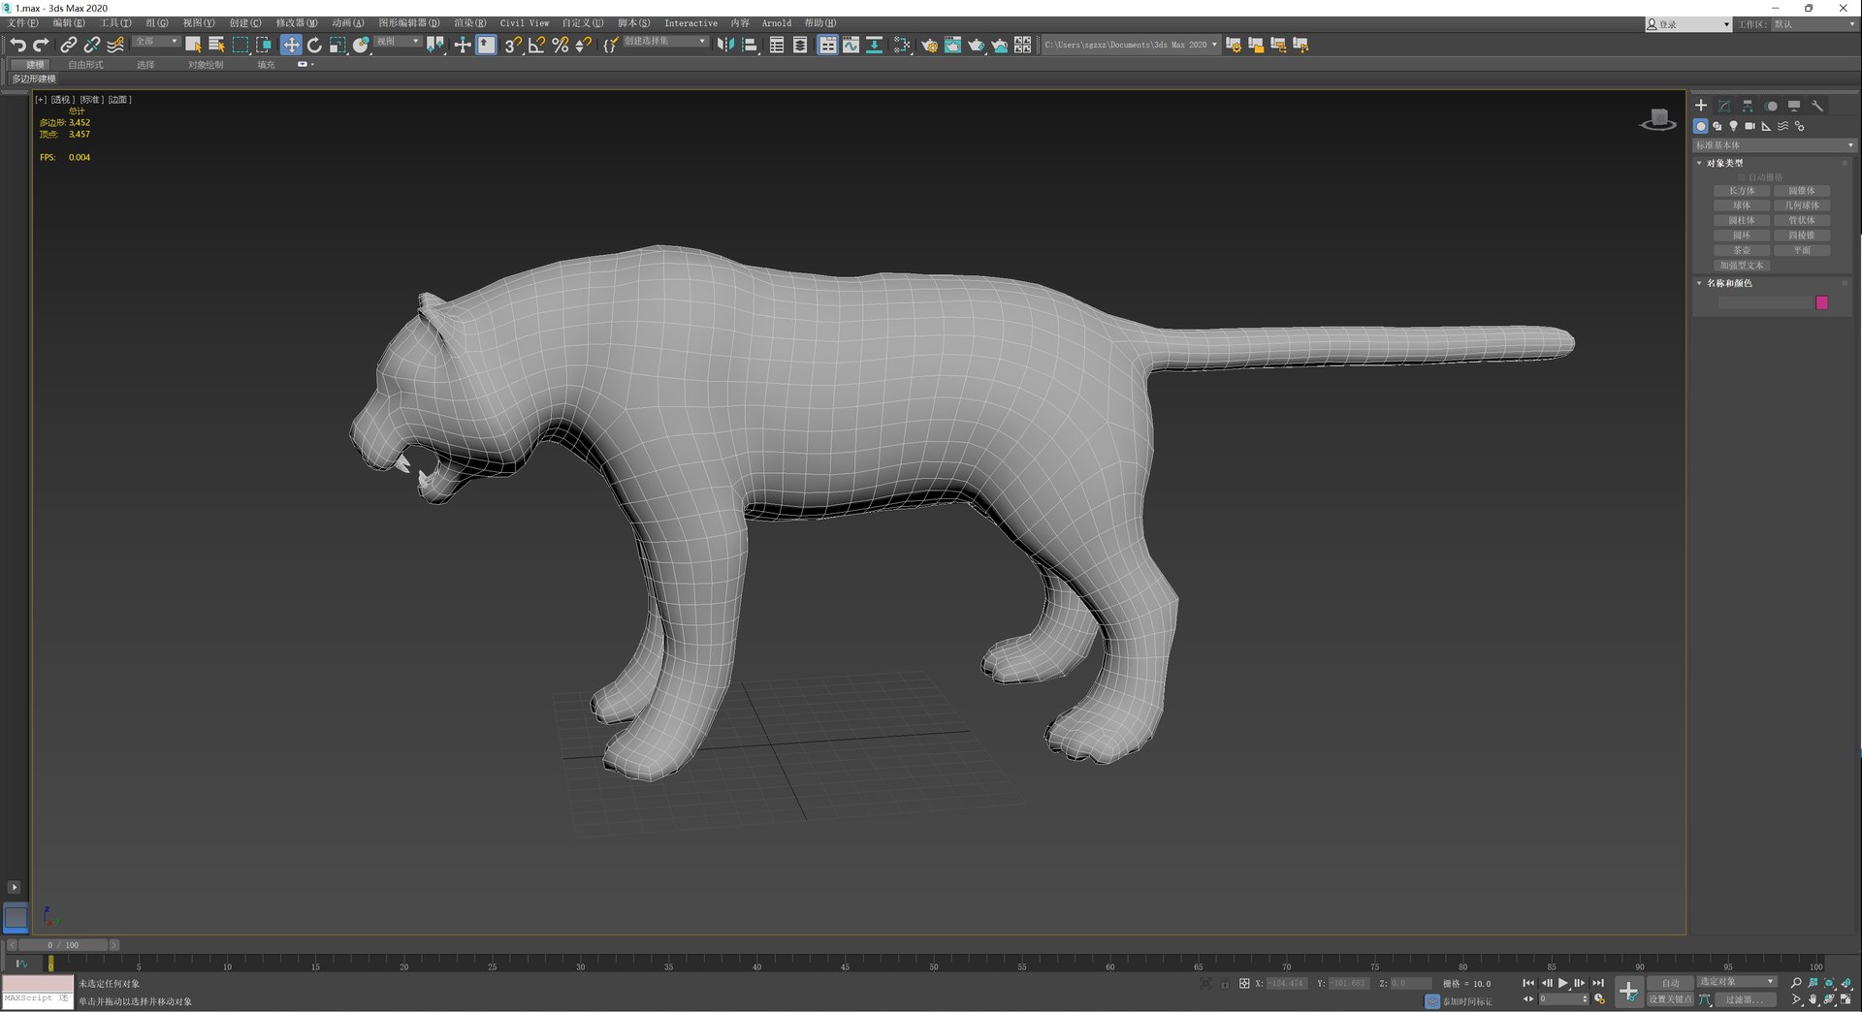Toggle the Percent Snap icon
The image size is (1862, 1012).
[x=560, y=45]
